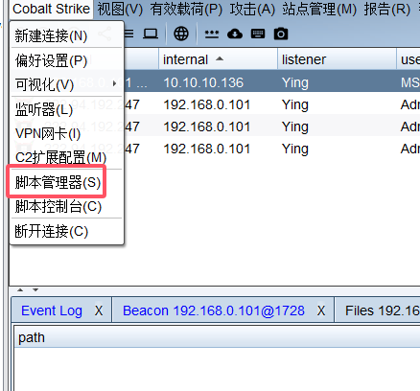Click the cloud downloads icon
The width and height of the screenshot is (420, 391).
coord(235,34)
